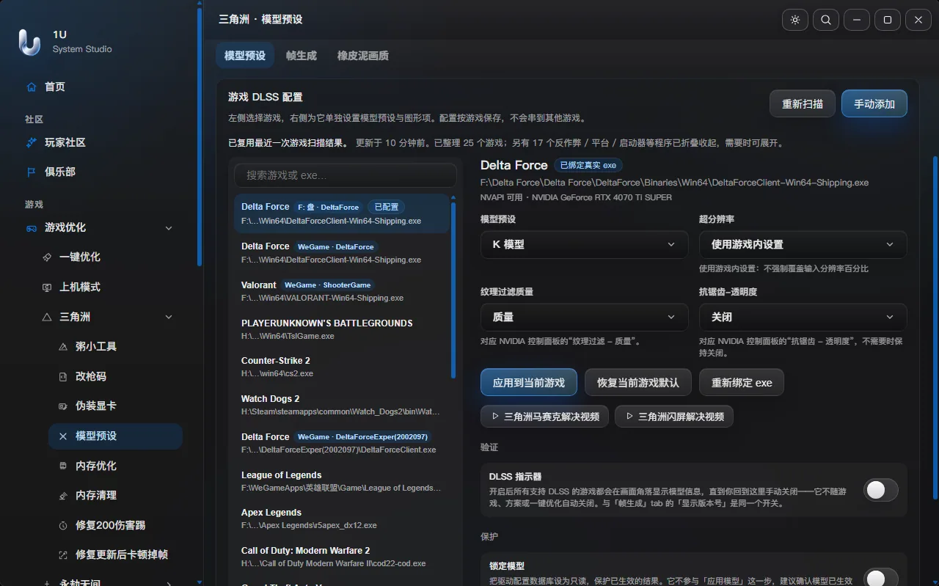This screenshot has height=586, width=939.
Task: Click 恢复当前游戏默认 button
Action: coord(638,382)
